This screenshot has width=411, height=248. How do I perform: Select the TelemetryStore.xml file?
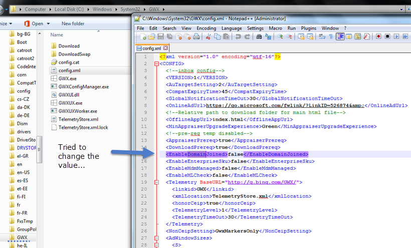point(75,119)
